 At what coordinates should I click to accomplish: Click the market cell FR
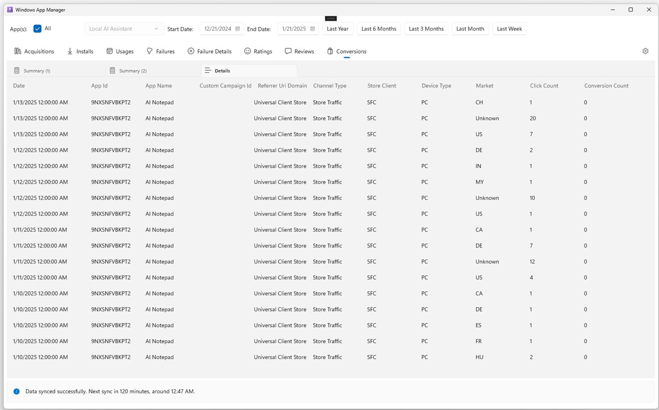pyautogui.click(x=478, y=341)
